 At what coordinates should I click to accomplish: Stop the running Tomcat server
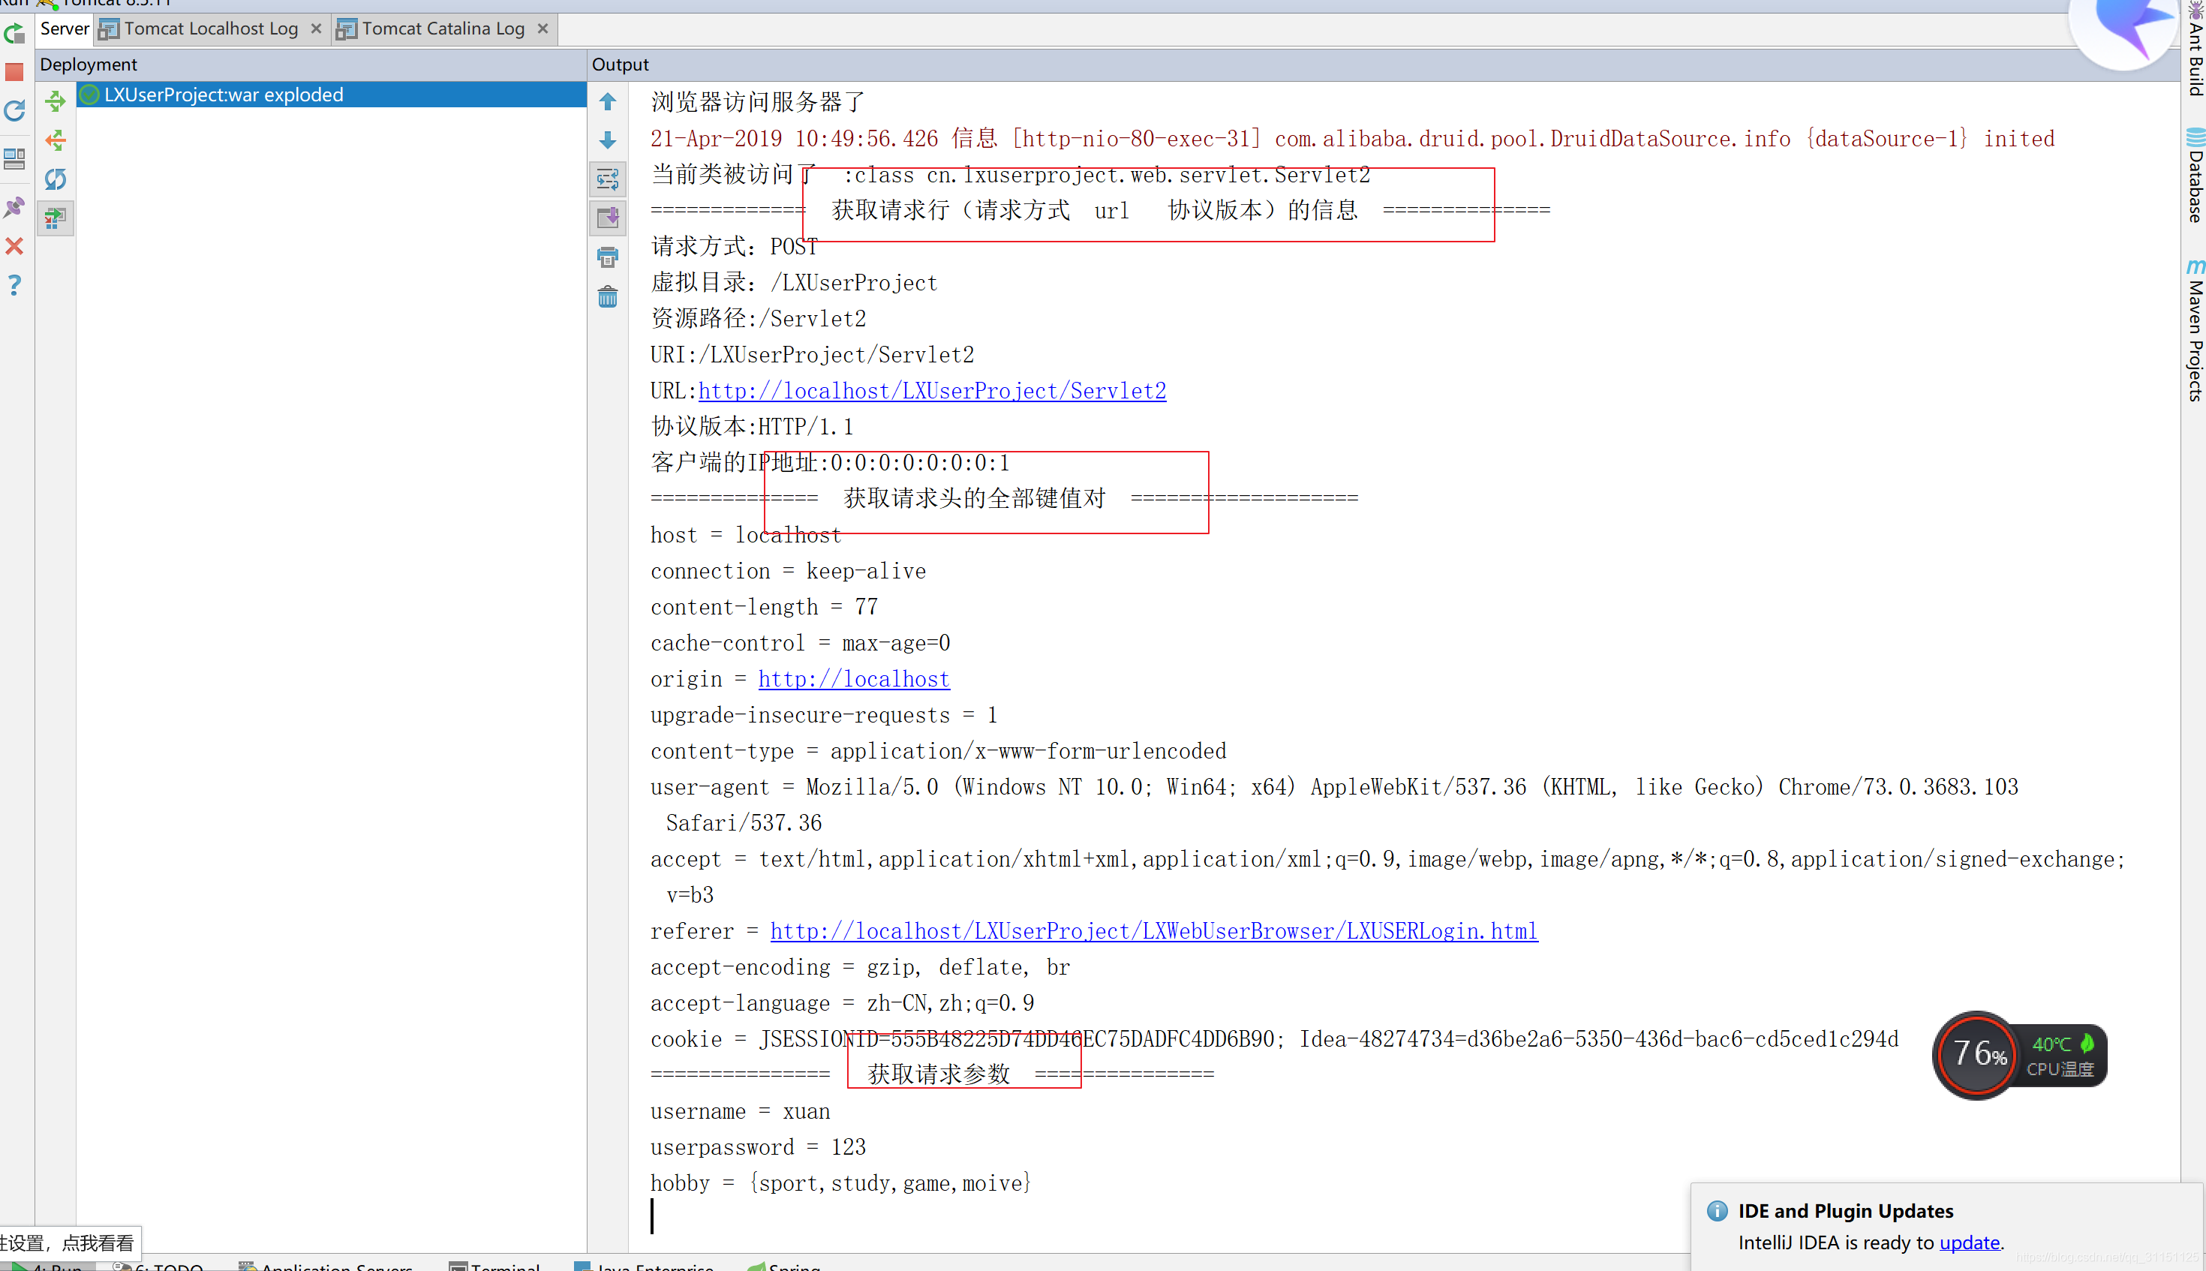point(14,73)
